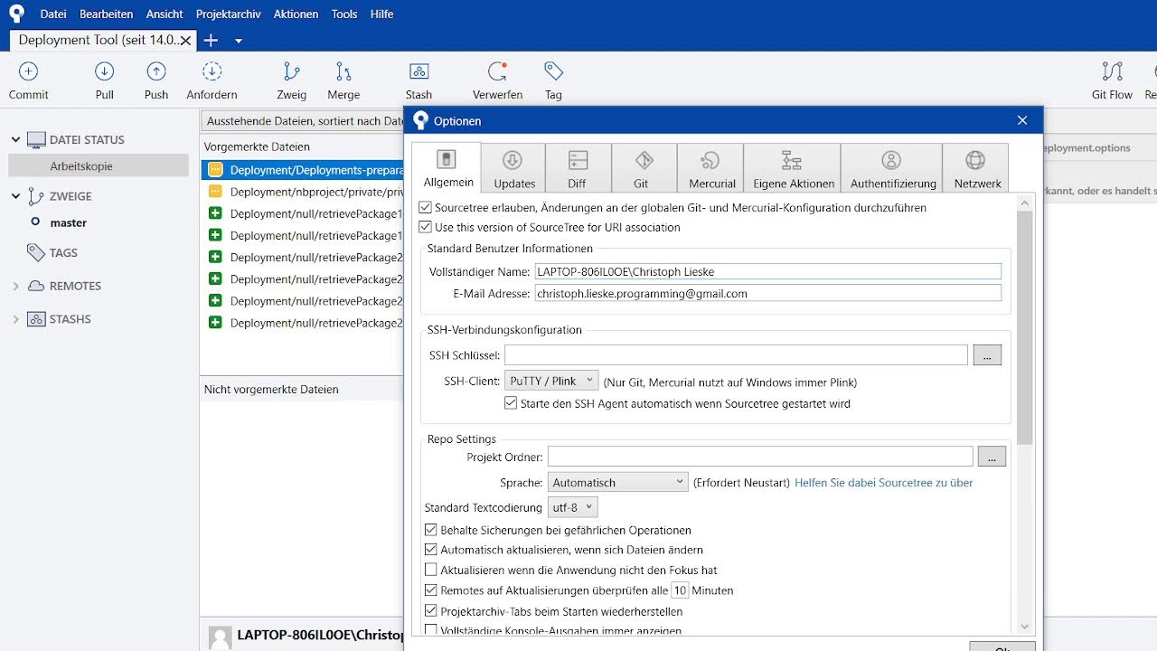Enable Aktualisieren wenn Anwendung nicht Fokus hat
This screenshot has width=1157, height=651.
coord(430,570)
